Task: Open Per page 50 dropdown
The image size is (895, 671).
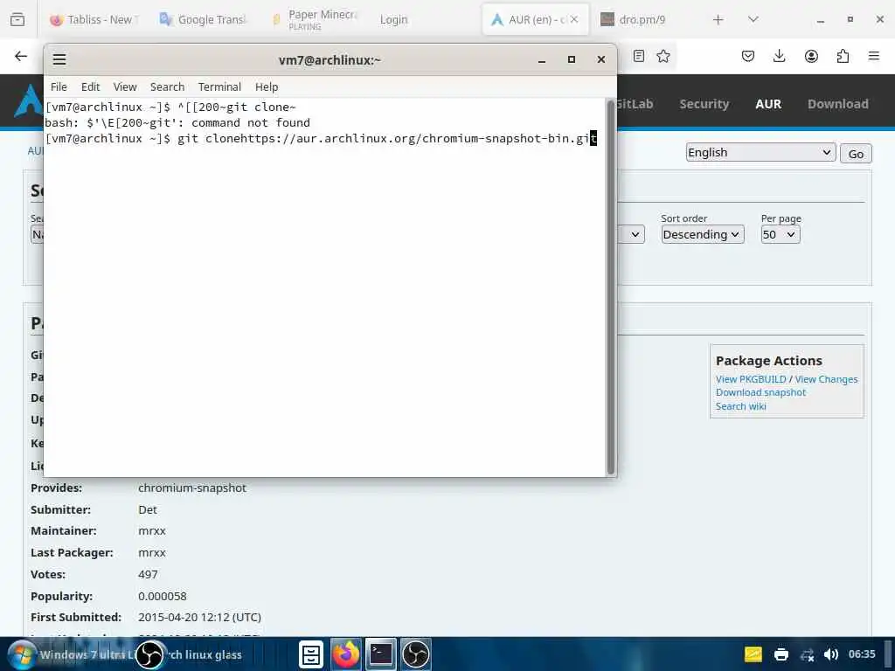Action: (x=781, y=234)
